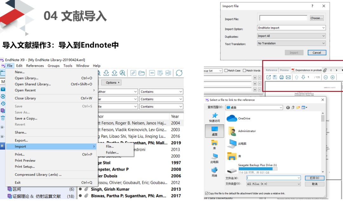
Task: Click the Create New Folder icon
Action: (298, 107)
